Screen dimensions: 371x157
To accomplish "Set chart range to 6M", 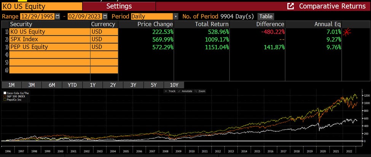I will pos(52,85).
